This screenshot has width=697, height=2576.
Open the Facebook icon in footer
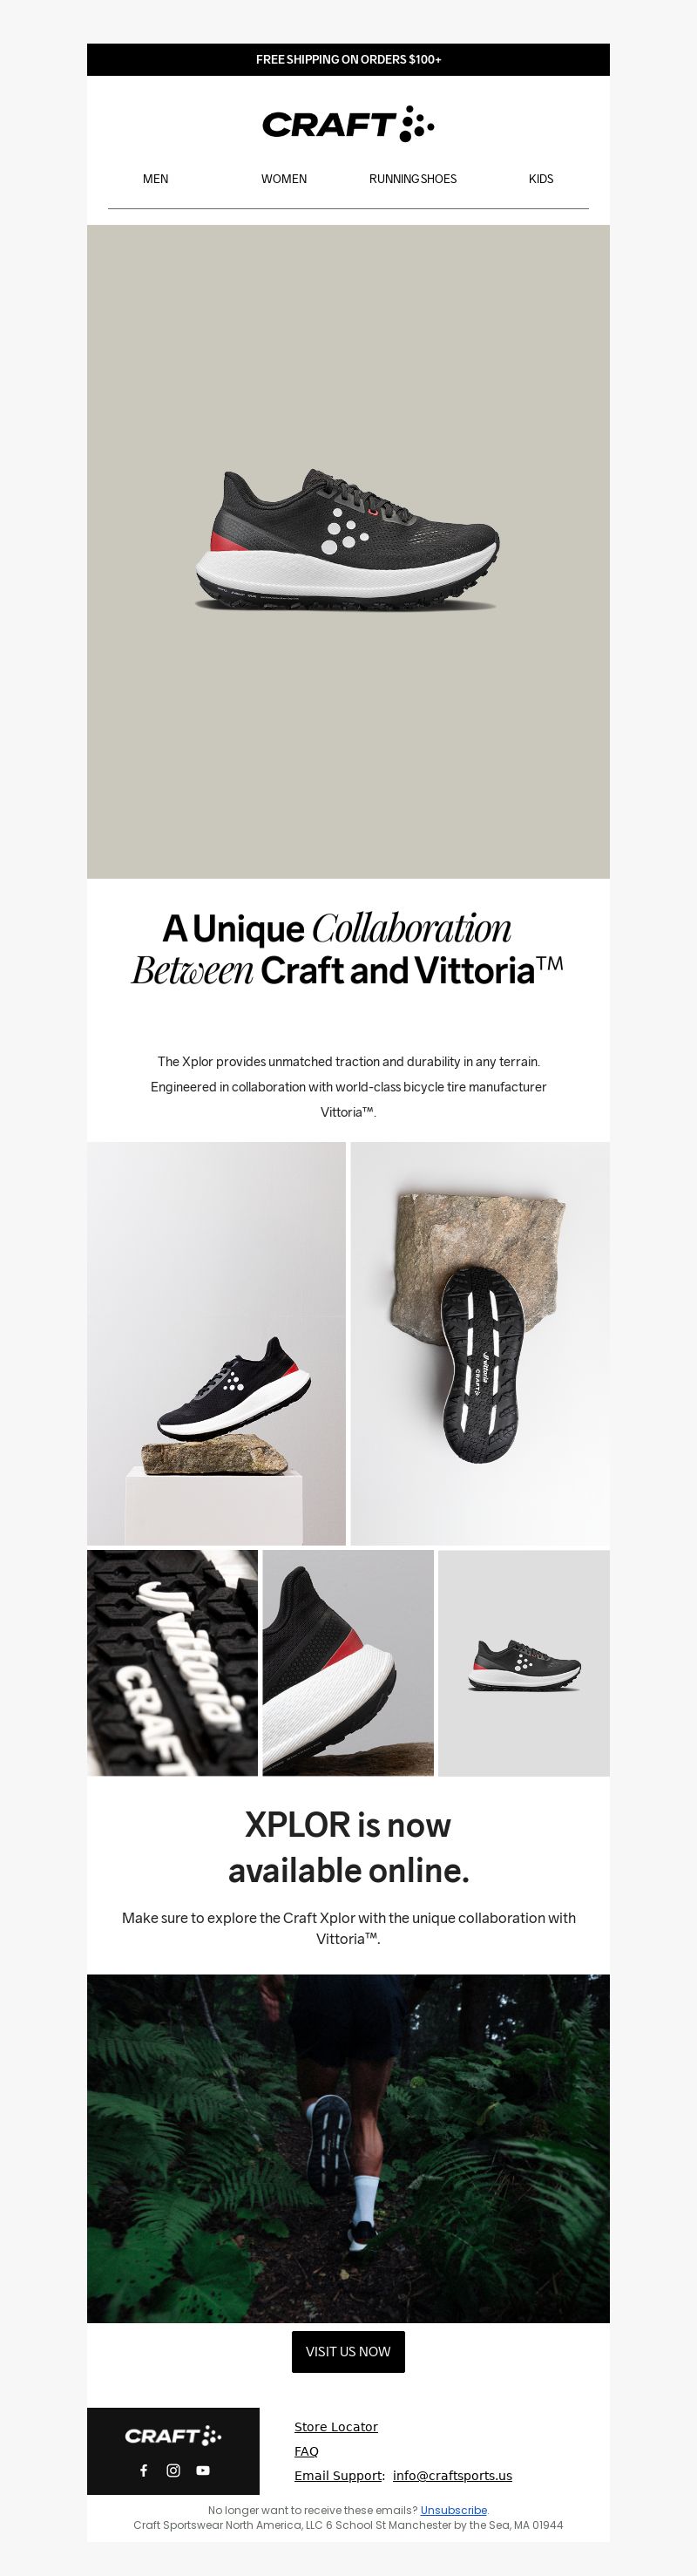pos(143,2470)
